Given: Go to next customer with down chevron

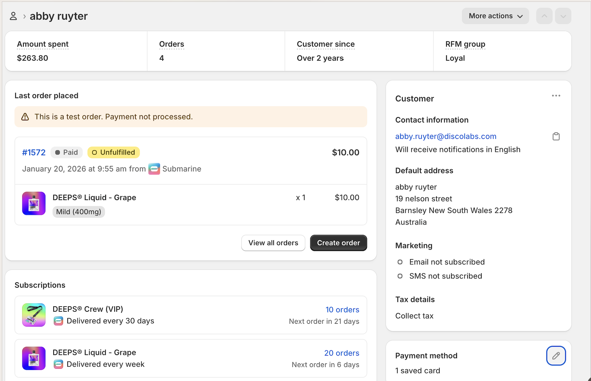Looking at the screenshot, I should point(563,16).
